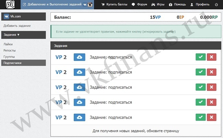Screen dimensions: 223x138
Task: Confirm the fourth task with green checkmark
Action: 201,102
